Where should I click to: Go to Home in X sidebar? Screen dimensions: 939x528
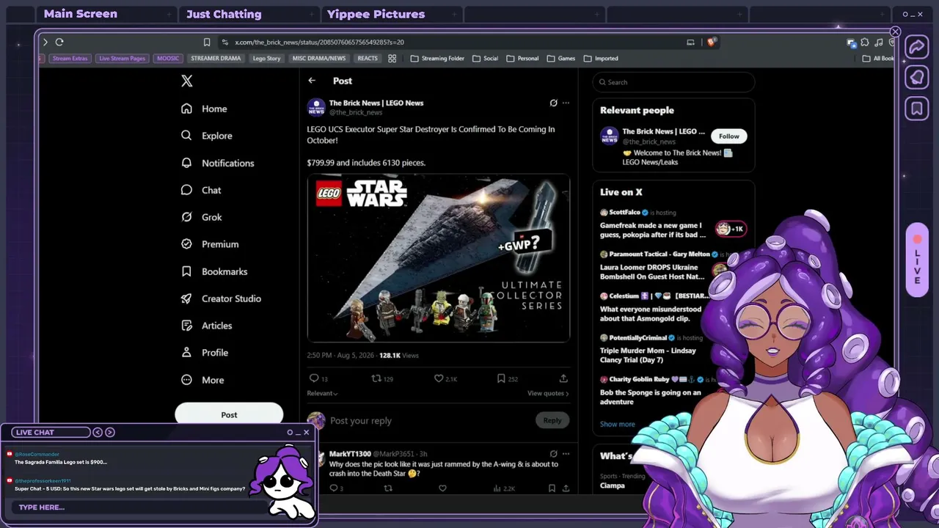pyautogui.click(x=204, y=109)
